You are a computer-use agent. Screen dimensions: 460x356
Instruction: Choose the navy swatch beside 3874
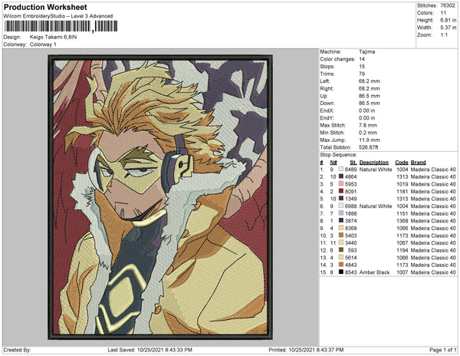(x=340, y=221)
